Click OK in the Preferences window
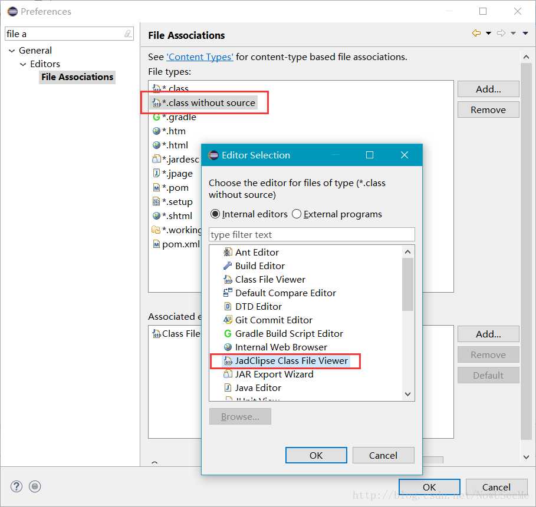Image resolution: width=536 pixels, height=507 pixels. [429, 487]
